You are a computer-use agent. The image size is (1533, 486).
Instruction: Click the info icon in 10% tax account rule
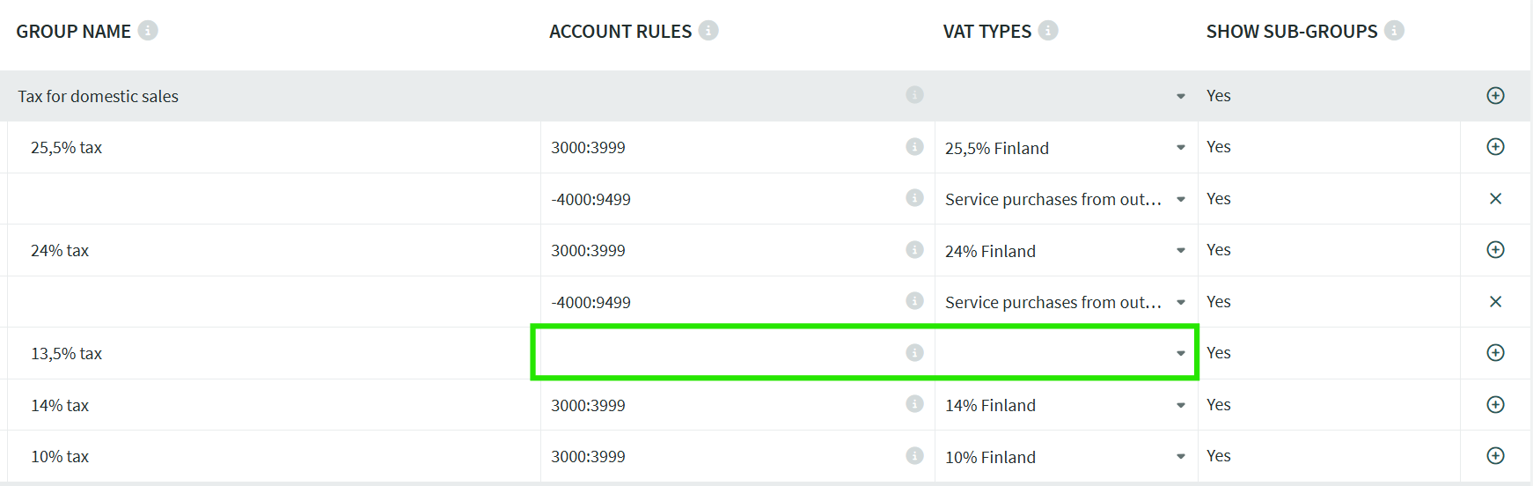[914, 456]
